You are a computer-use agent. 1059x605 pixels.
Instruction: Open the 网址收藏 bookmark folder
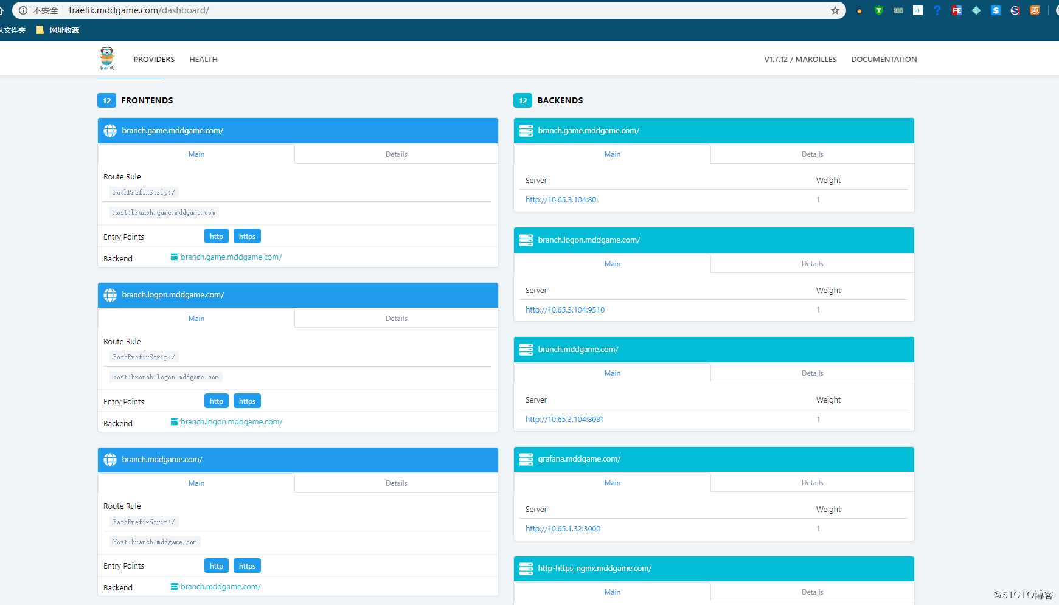tap(58, 30)
